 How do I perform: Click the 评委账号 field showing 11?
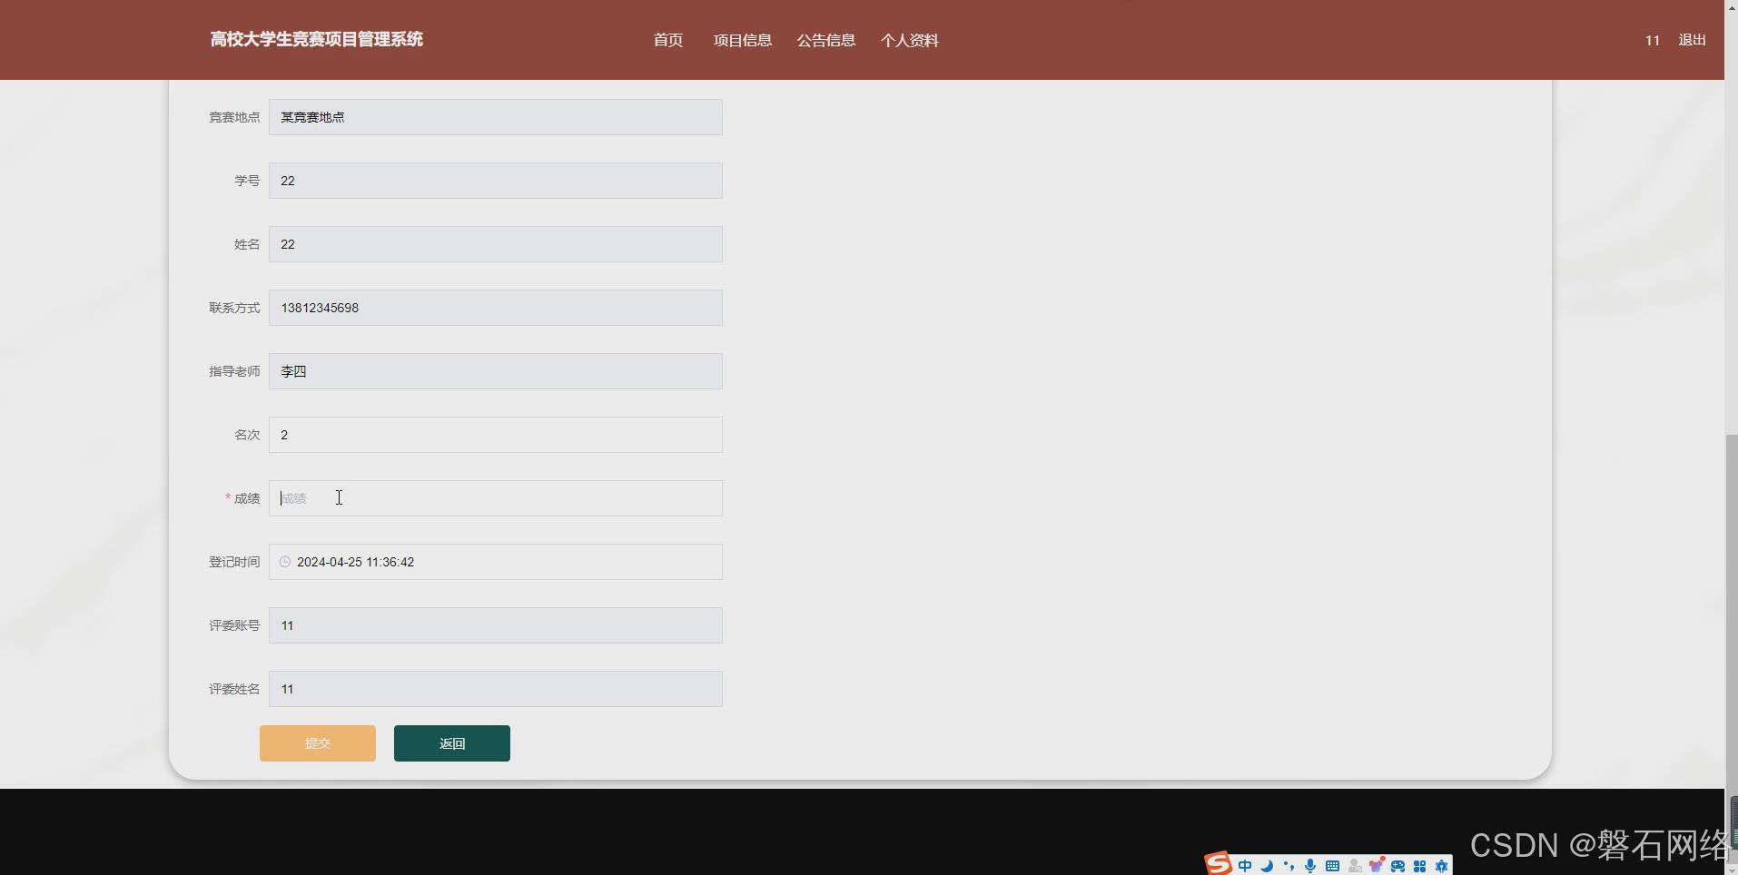tap(496, 625)
